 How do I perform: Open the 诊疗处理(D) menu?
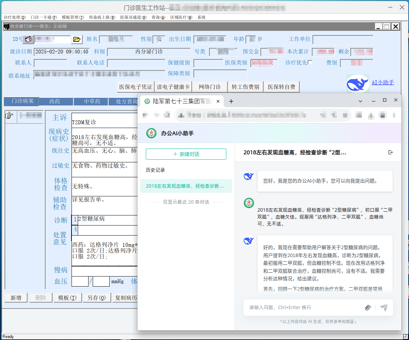pos(15,17)
